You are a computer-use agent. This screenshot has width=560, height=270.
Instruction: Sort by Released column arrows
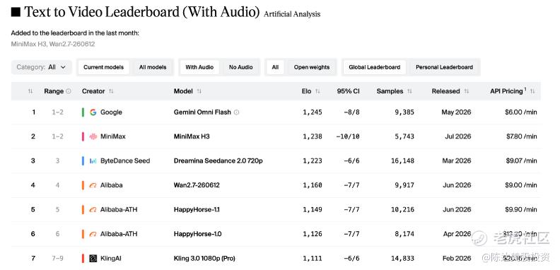466,91
